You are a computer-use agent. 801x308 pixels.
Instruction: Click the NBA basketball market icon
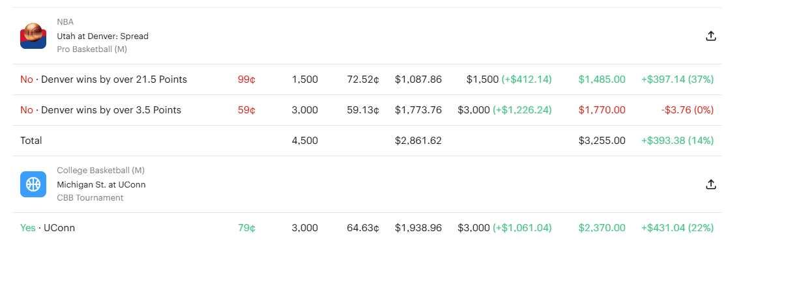click(33, 36)
